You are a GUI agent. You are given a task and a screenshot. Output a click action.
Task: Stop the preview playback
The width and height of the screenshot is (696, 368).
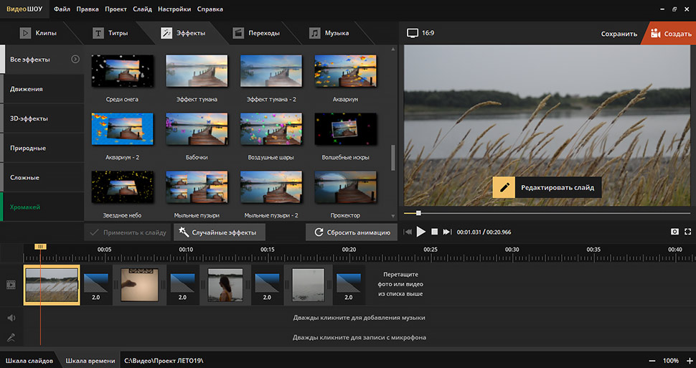pyautogui.click(x=435, y=232)
